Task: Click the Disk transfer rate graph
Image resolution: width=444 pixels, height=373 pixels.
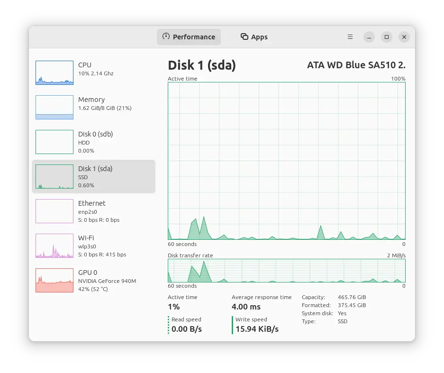Action: (286, 271)
